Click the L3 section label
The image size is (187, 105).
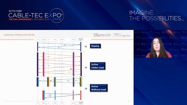coord(86,89)
